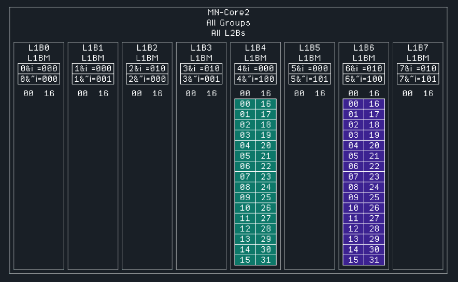Select green cell 03 in L1B4
The image size is (458, 282).
point(245,135)
